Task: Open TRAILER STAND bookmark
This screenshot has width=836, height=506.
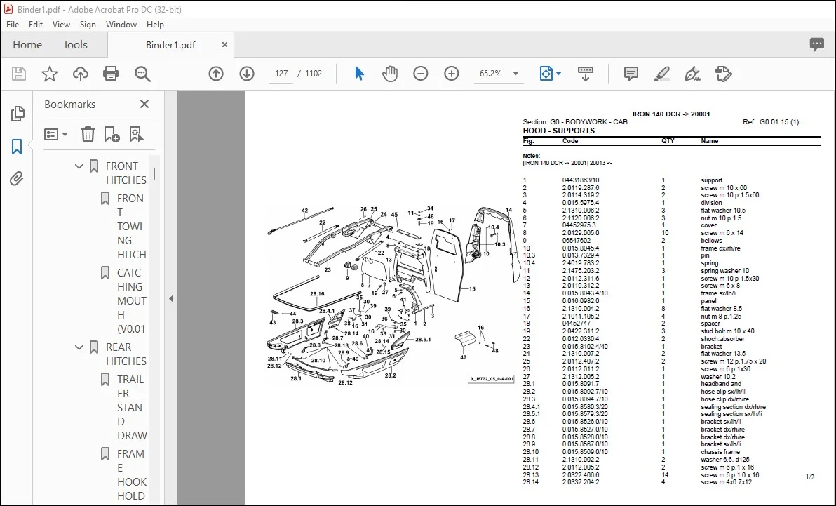Action: pos(131,407)
